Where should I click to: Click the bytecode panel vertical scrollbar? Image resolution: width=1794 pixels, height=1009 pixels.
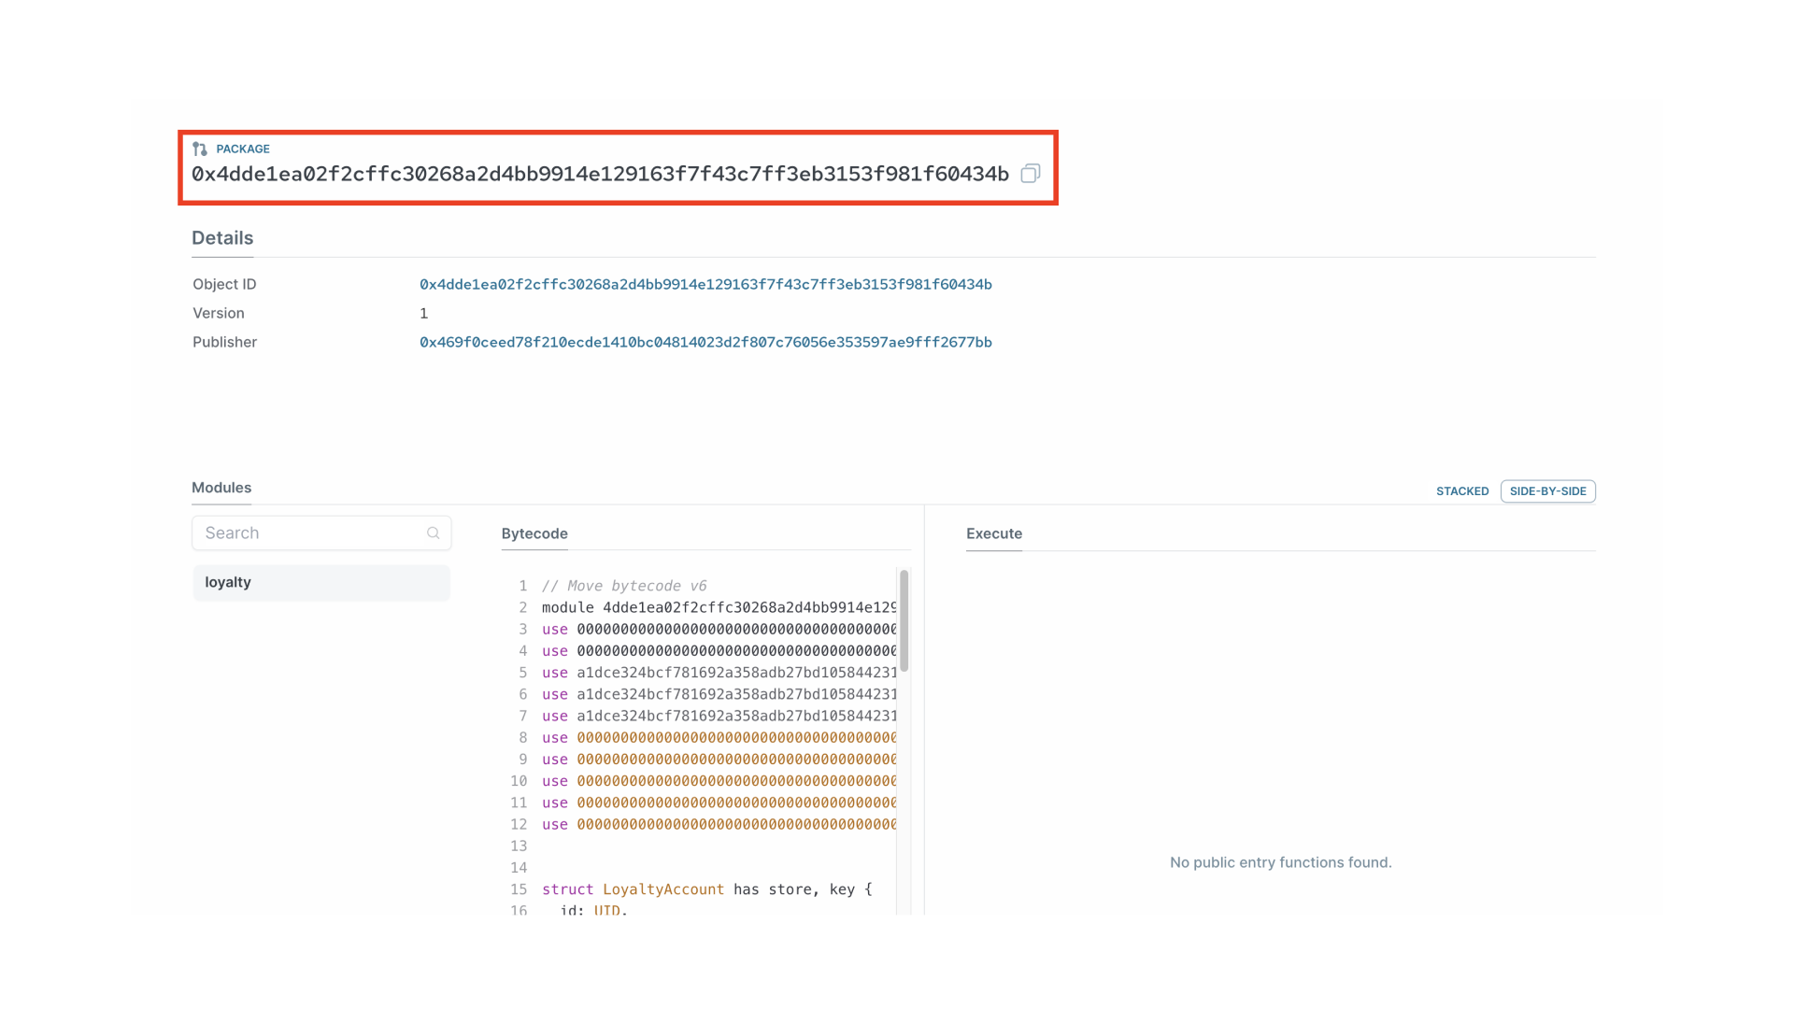[x=904, y=621]
